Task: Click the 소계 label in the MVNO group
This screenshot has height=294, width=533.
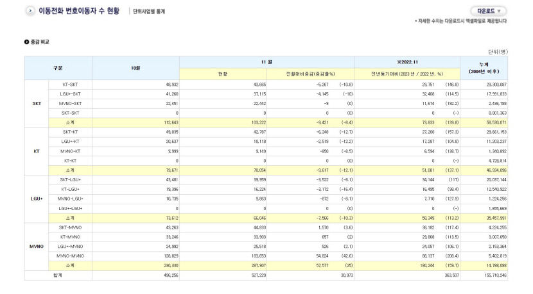Action: click(x=71, y=266)
